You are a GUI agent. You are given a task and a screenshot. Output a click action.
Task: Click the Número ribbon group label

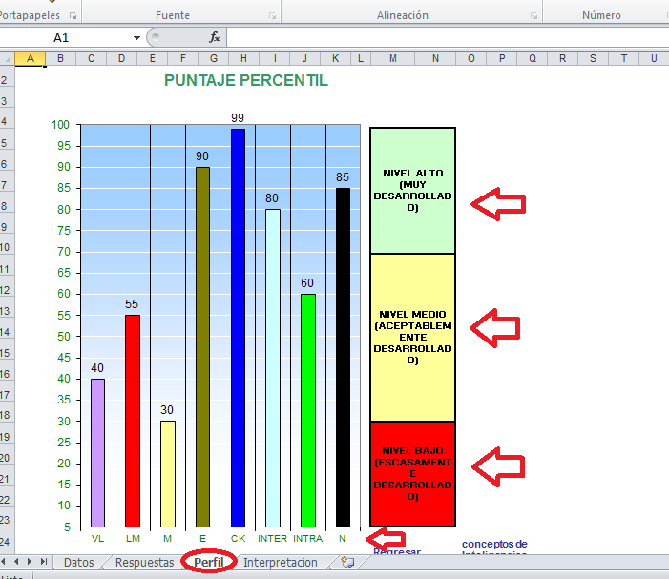[601, 16]
